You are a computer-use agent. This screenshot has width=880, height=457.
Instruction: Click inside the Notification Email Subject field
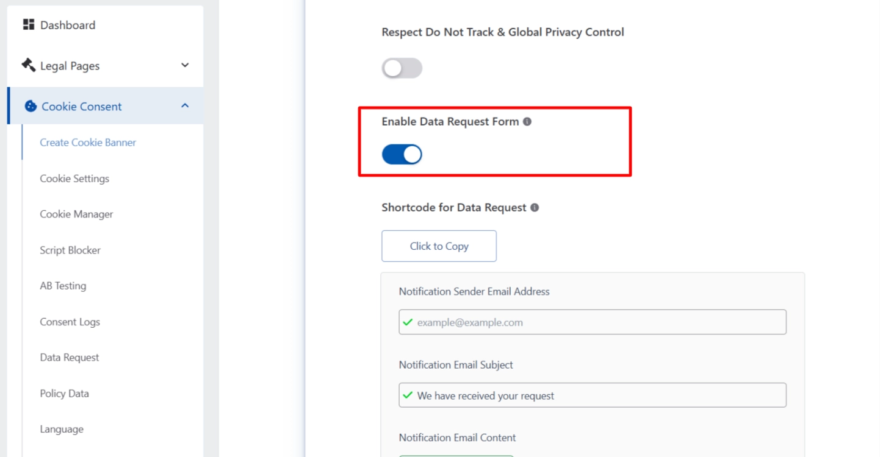(592, 395)
